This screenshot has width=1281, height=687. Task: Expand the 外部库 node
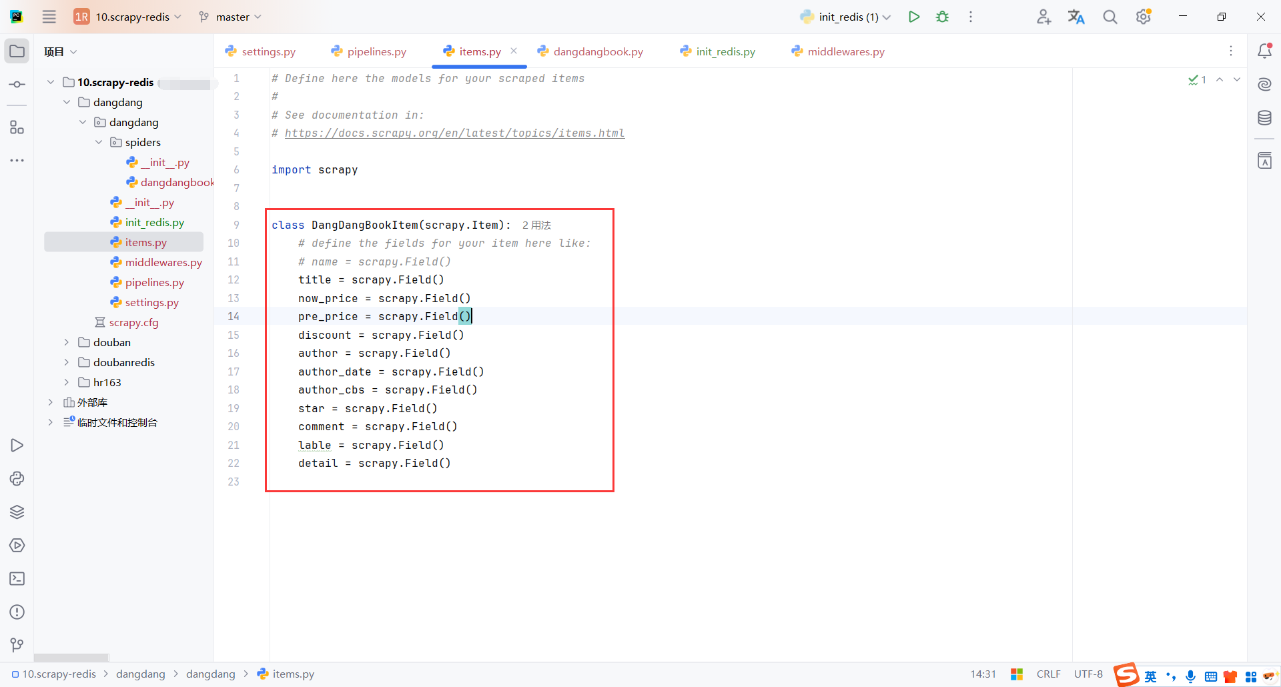(51, 402)
